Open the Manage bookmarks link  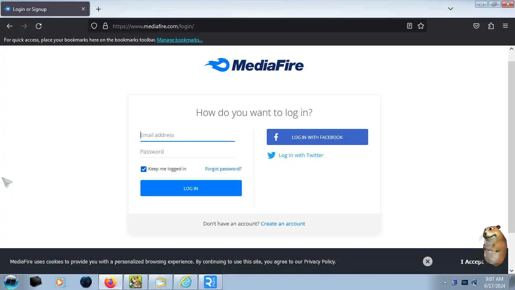pyautogui.click(x=180, y=40)
